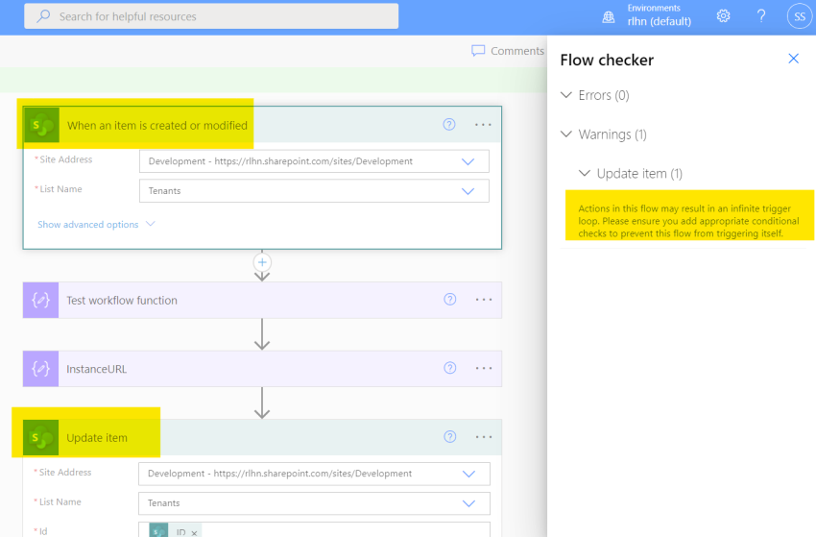Close the Flow checker panel

(793, 59)
